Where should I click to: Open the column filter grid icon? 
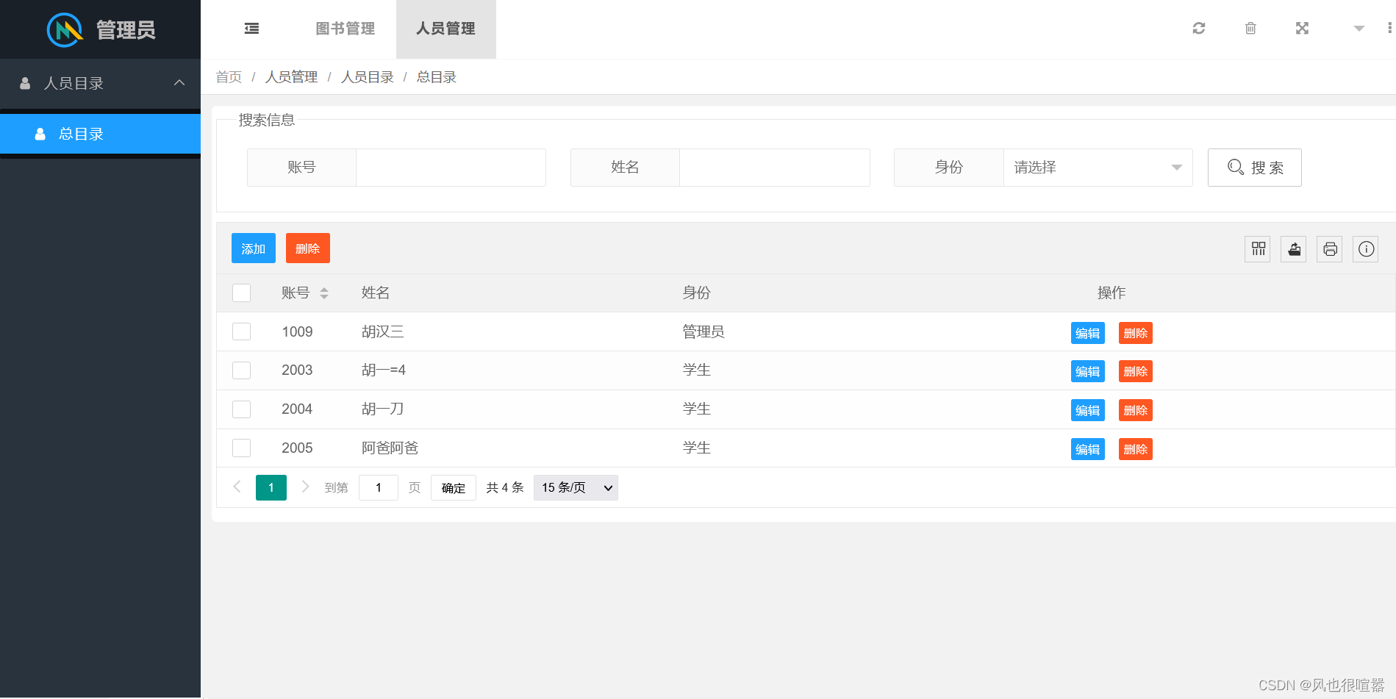pos(1258,249)
